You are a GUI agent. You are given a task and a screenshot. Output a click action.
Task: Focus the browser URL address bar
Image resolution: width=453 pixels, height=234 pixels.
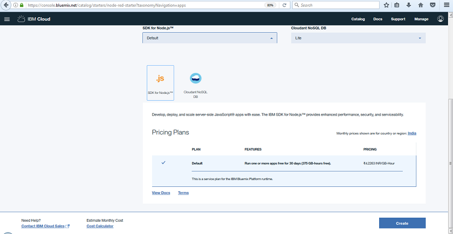[145, 5]
